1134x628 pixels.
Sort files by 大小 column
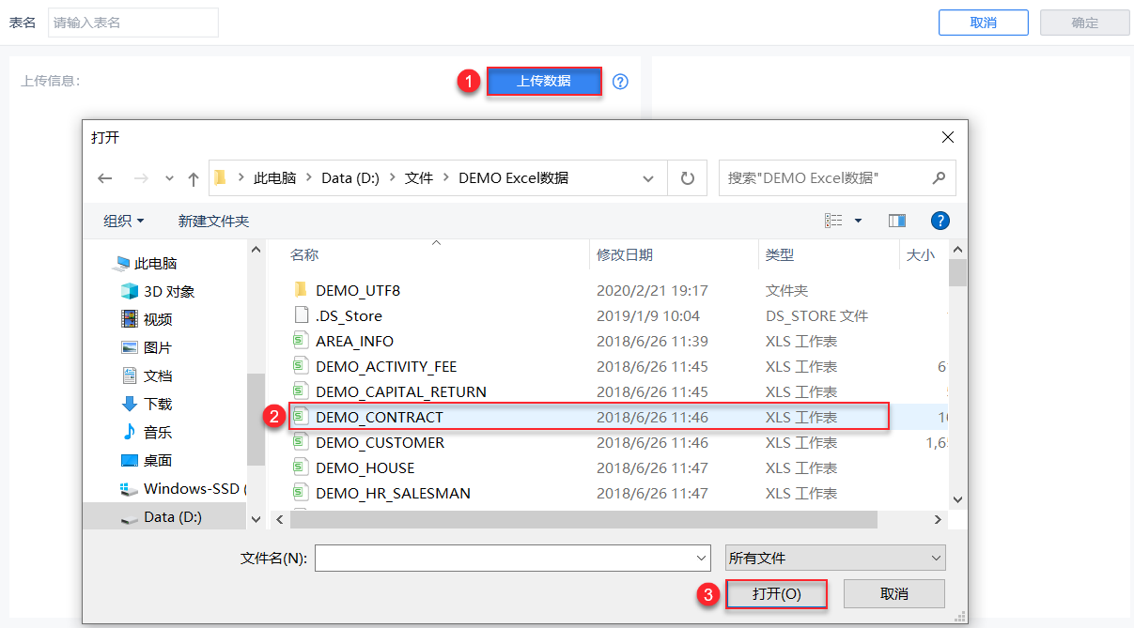tap(920, 254)
